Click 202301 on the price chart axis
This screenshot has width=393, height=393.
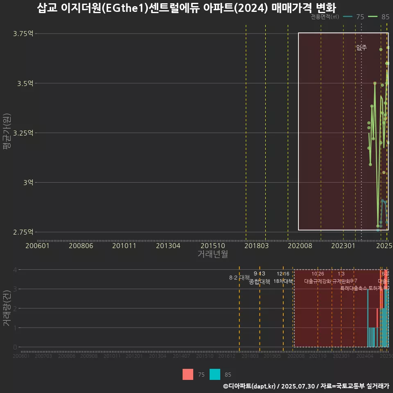(x=343, y=246)
